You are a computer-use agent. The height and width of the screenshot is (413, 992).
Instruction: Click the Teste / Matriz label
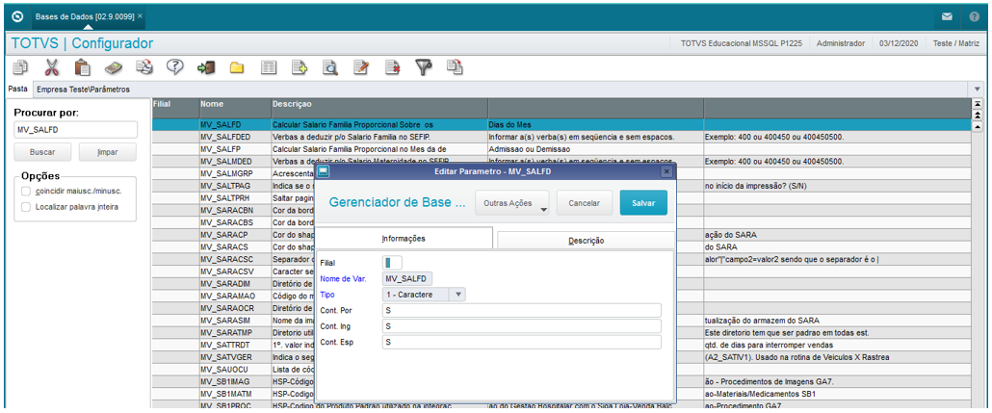[956, 43]
